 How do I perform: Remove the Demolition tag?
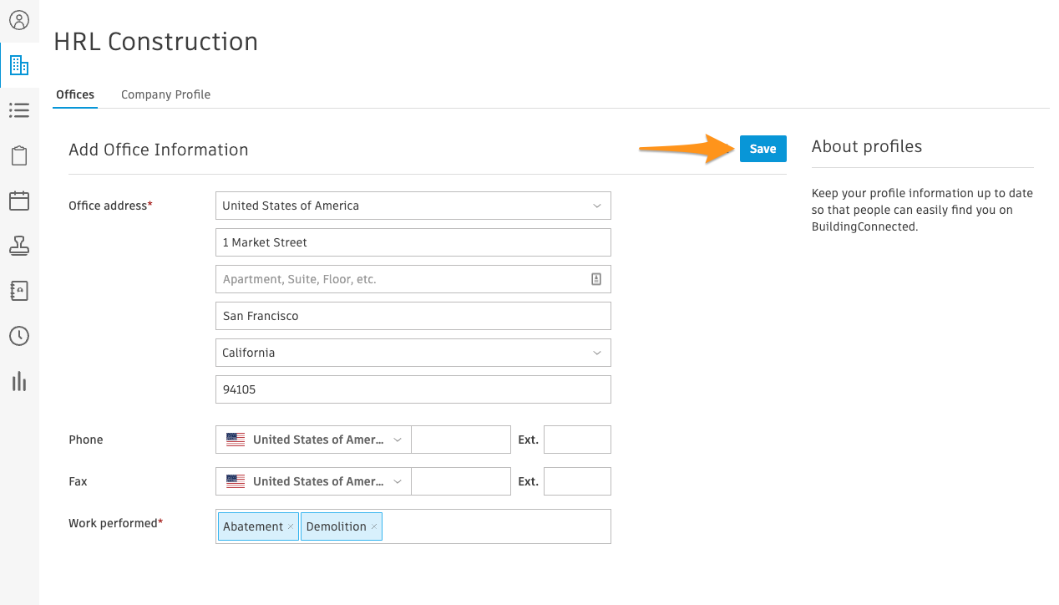[374, 526]
